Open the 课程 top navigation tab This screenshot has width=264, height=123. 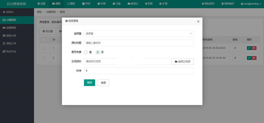(56, 4)
